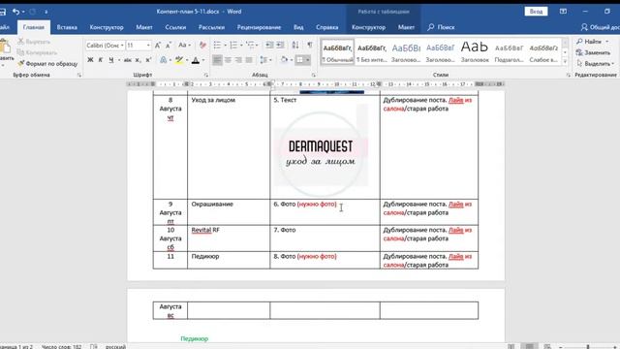The height and width of the screenshot is (349, 620).
Task: Toggle bold (Ж) formatting
Action: click(90, 60)
